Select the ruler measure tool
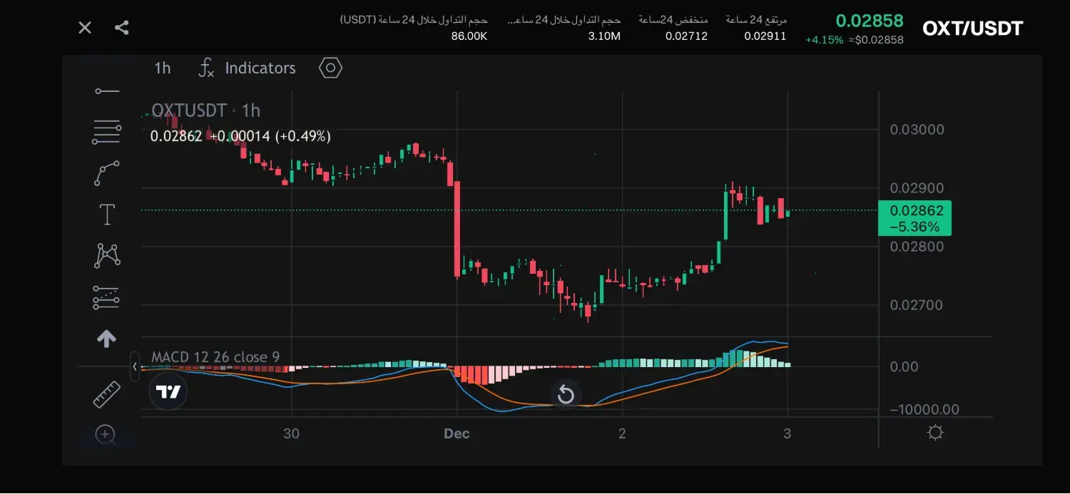Screen dimensions: 1070x494 click(107, 394)
